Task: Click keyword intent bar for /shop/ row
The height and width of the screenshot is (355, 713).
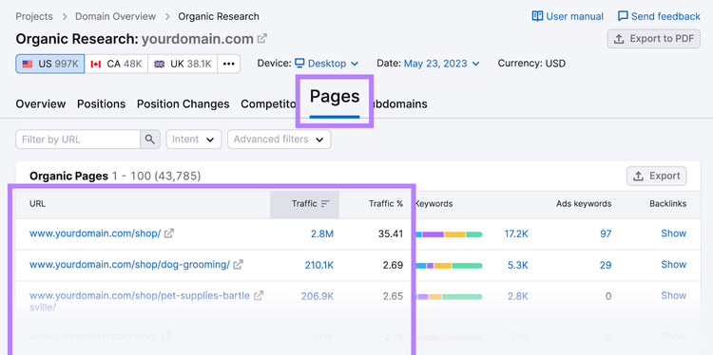Action: [449, 234]
